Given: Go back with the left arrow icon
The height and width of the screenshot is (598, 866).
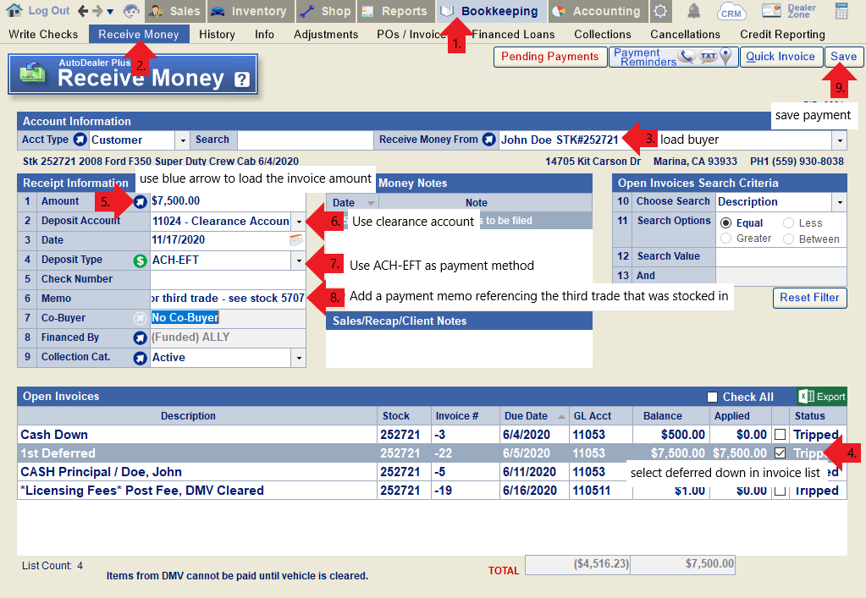Looking at the screenshot, I should pos(83,10).
